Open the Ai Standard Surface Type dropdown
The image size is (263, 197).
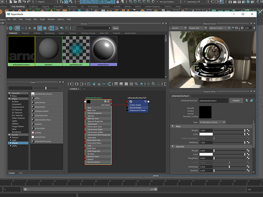point(212,122)
